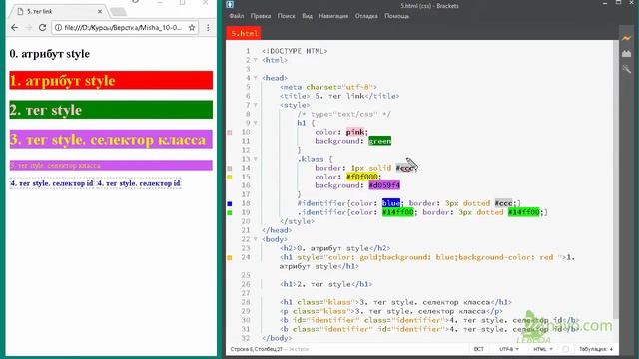Click the #f0f000 value on line 15
This screenshot has height=359, width=639.
pos(362,177)
